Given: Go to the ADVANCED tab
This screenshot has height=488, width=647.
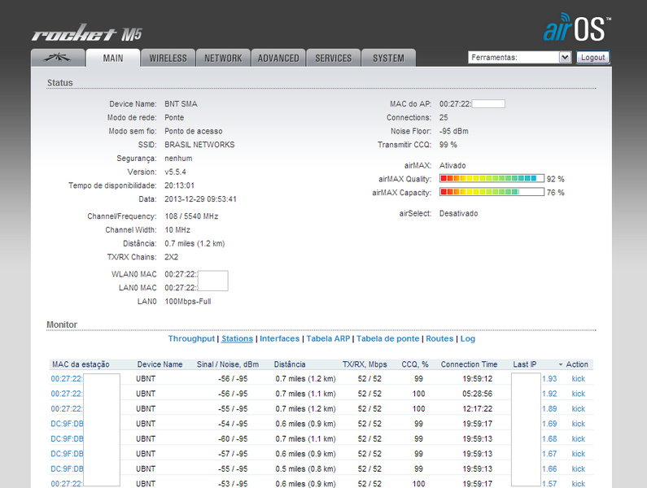Looking at the screenshot, I should tap(278, 58).
